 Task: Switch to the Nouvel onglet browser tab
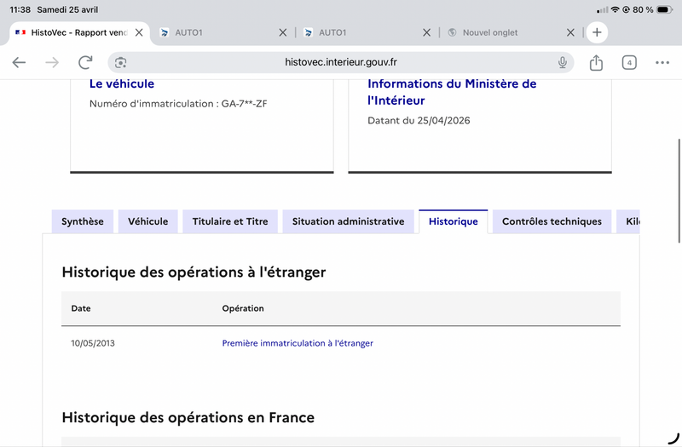pos(505,32)
